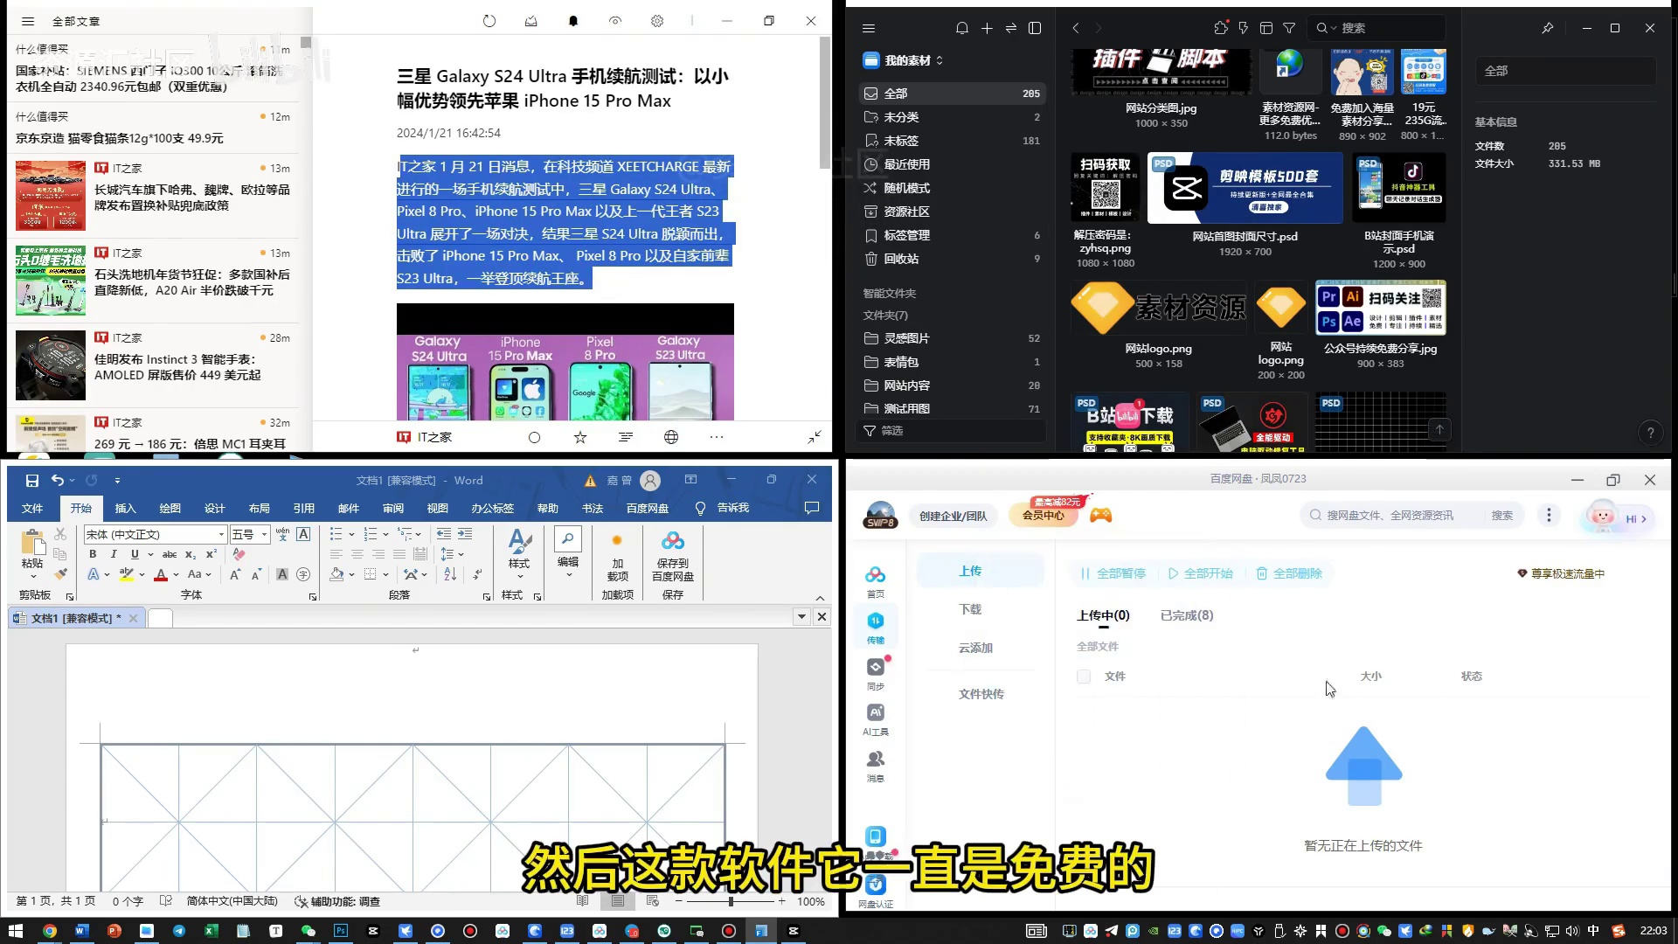Click the Word Bold formatting icon
Viewport: 1678px width, 944px height.
point(93,554)
